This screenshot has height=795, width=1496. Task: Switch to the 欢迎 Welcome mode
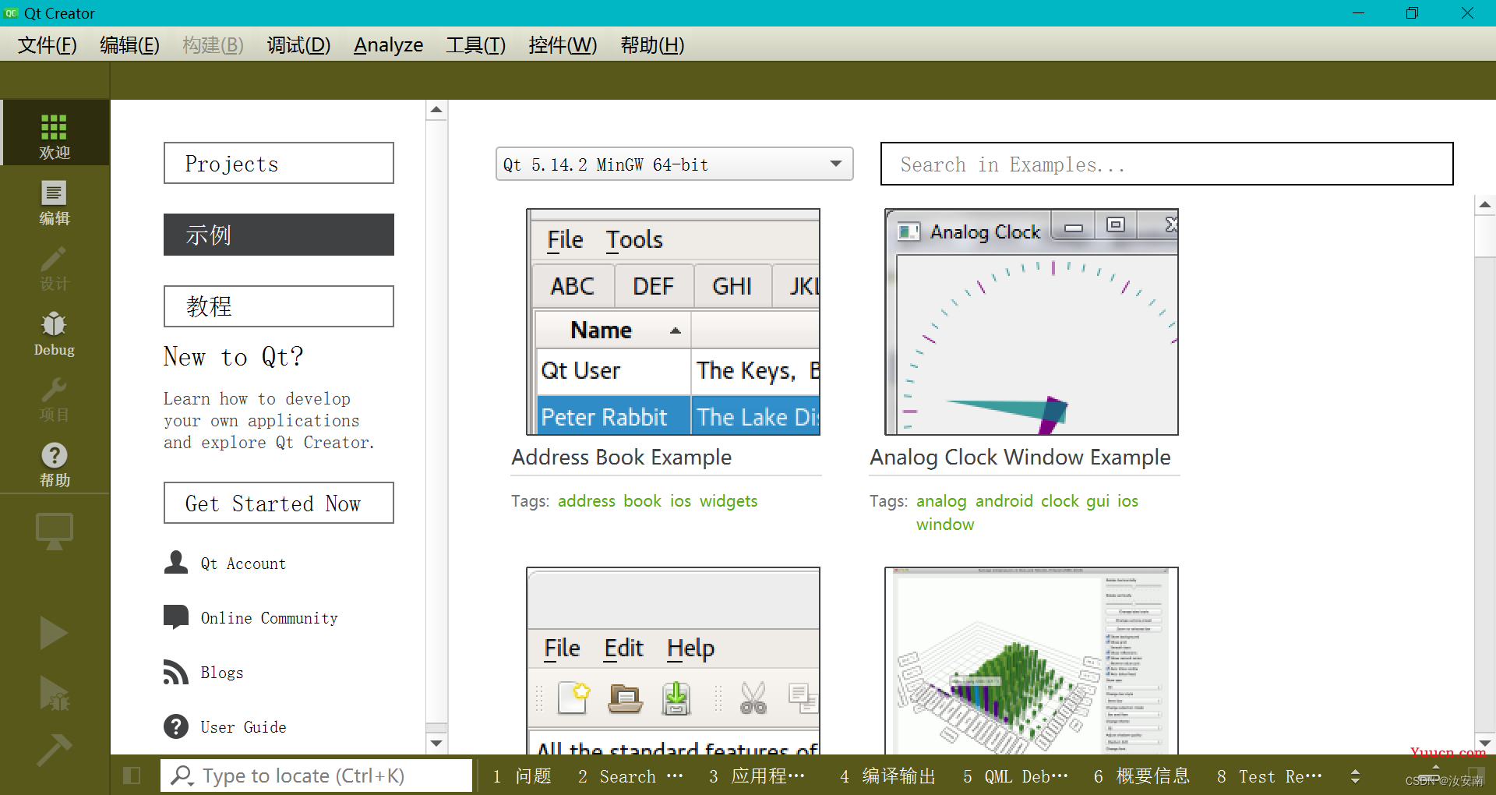click(x=55, y=134)
